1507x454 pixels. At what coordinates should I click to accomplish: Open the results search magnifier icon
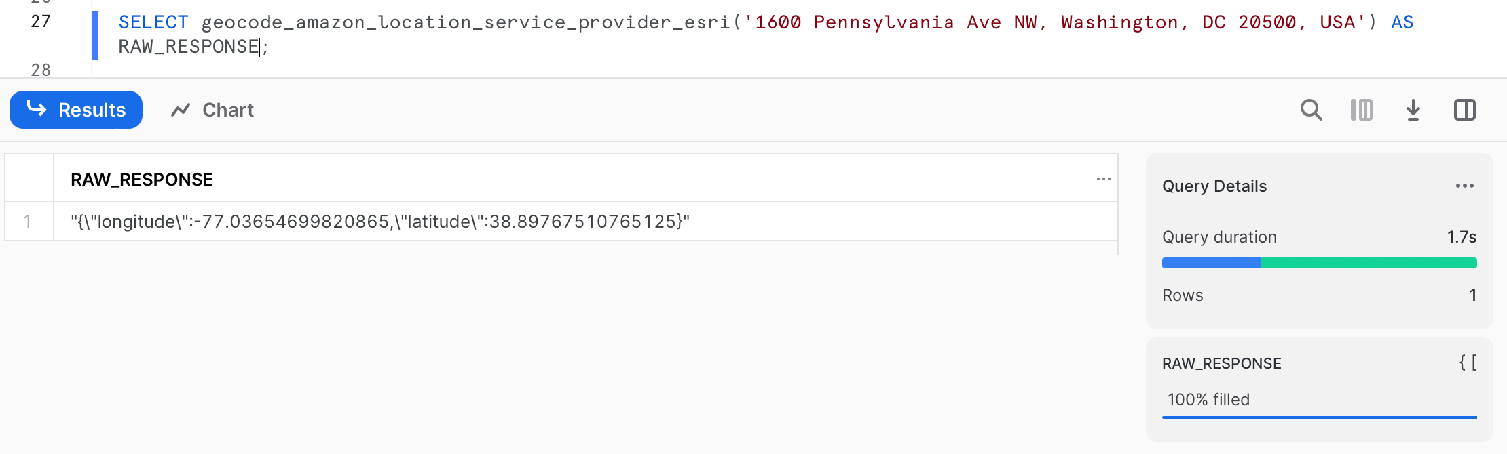[1311, 110]
